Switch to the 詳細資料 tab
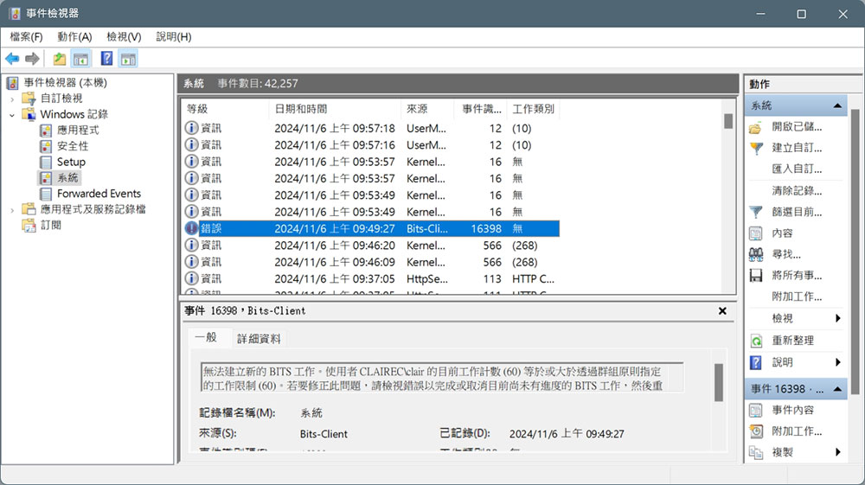 pyautogui.click(x=259, y=338)
